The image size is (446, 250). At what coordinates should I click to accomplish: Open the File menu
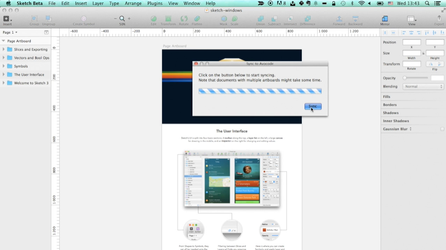52,3
